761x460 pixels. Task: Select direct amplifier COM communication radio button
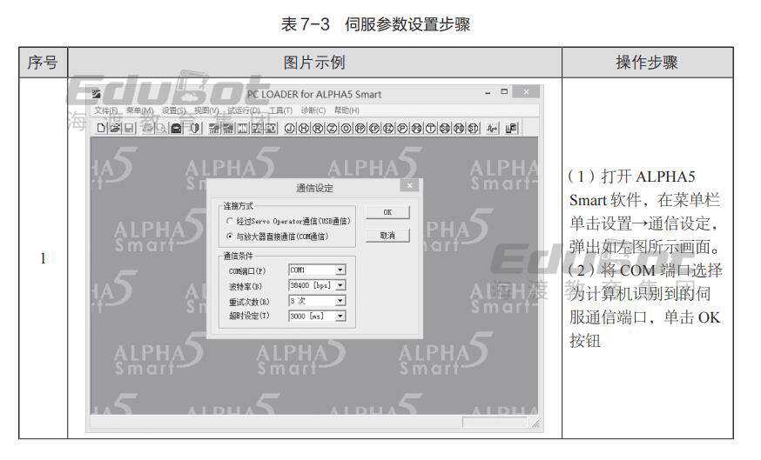click(x=230, y=236)
